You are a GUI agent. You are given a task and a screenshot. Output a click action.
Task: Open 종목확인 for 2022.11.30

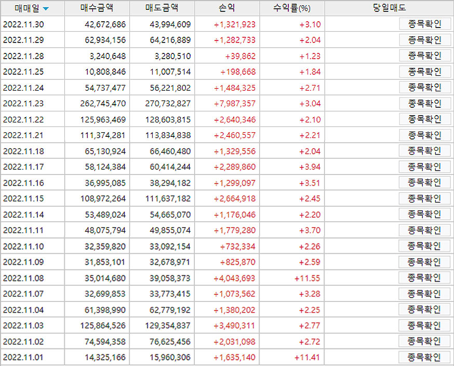425,24
